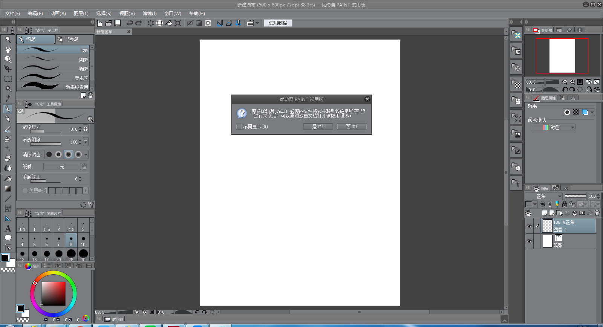Adjust brush size stepper arrows
Viewport: 603px width, 327px height.
(x=80, y=129)
